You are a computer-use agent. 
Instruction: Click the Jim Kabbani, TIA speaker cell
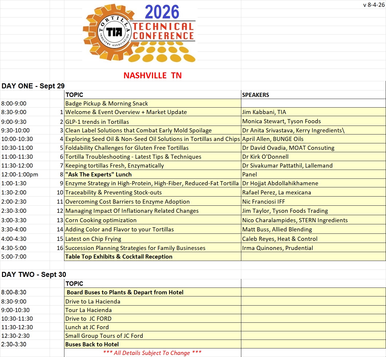(x=313, y=112)
